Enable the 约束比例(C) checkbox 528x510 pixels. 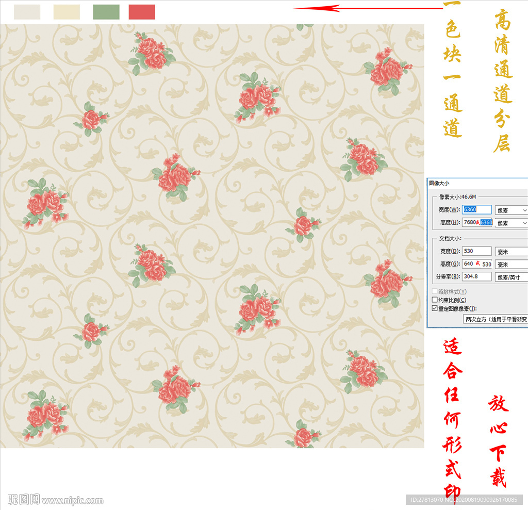435,300
